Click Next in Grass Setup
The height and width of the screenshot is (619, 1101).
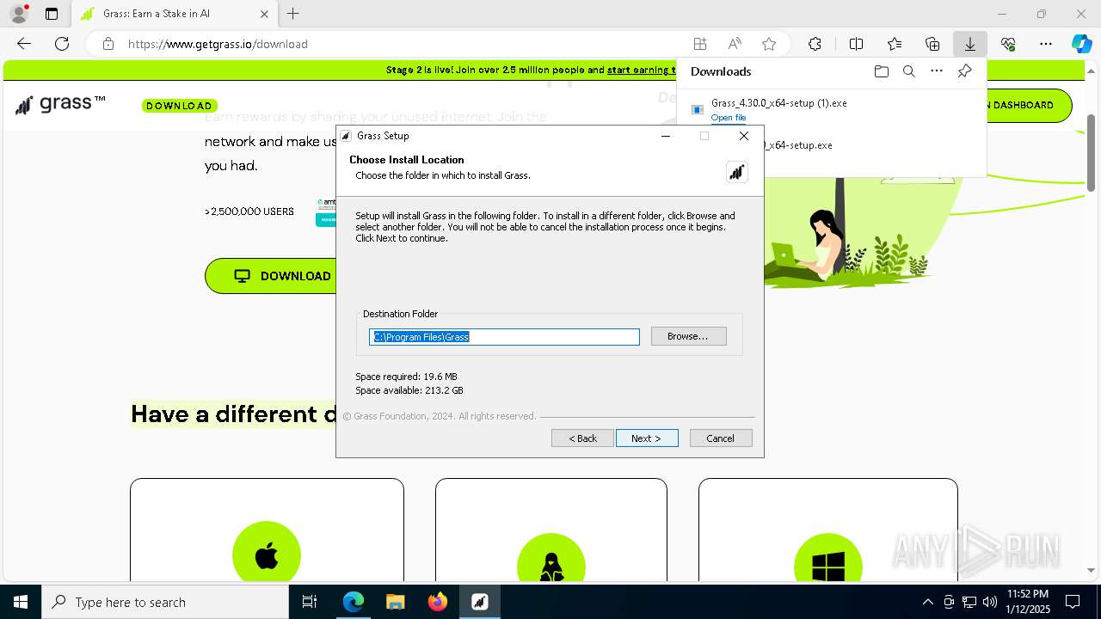tap(647, 438)
